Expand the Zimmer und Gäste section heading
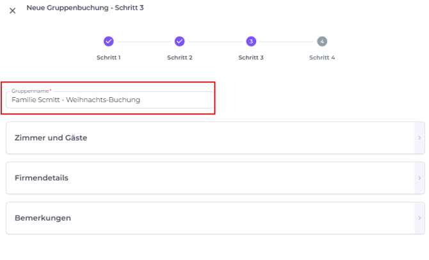 click(x=51, y=138)
